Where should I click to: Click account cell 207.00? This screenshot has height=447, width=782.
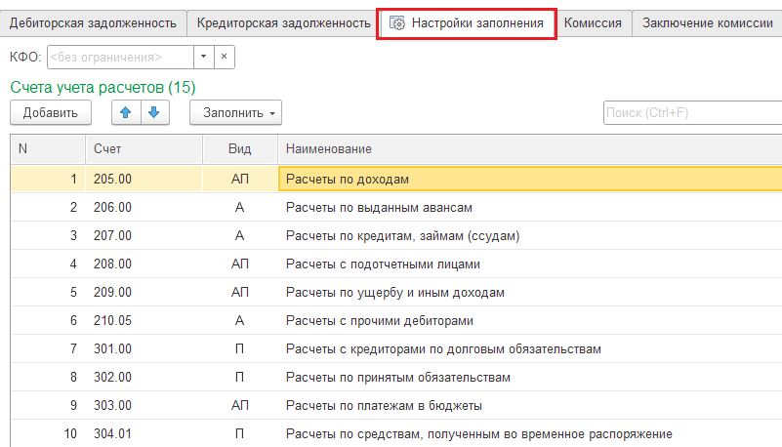pyautogui.click(x=144, y=236)
